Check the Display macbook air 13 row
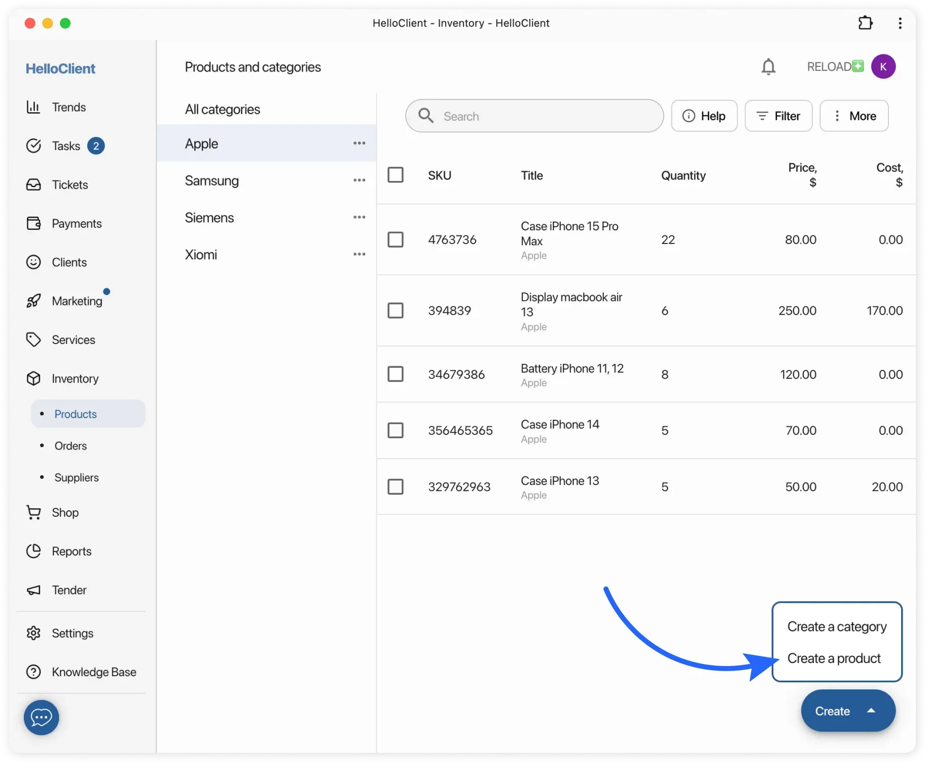Screen dimensions: 927x764 coord(396,310)
